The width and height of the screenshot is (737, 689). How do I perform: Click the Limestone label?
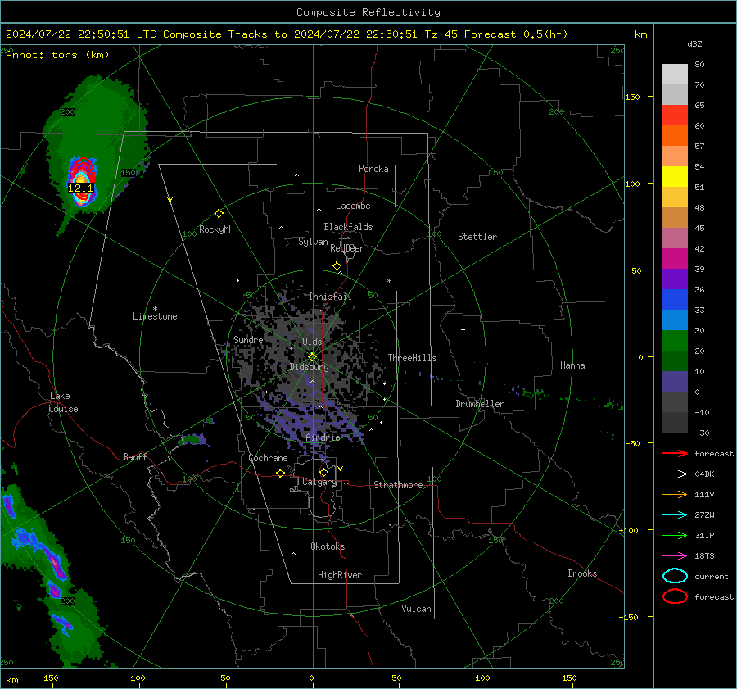[155, 316]
